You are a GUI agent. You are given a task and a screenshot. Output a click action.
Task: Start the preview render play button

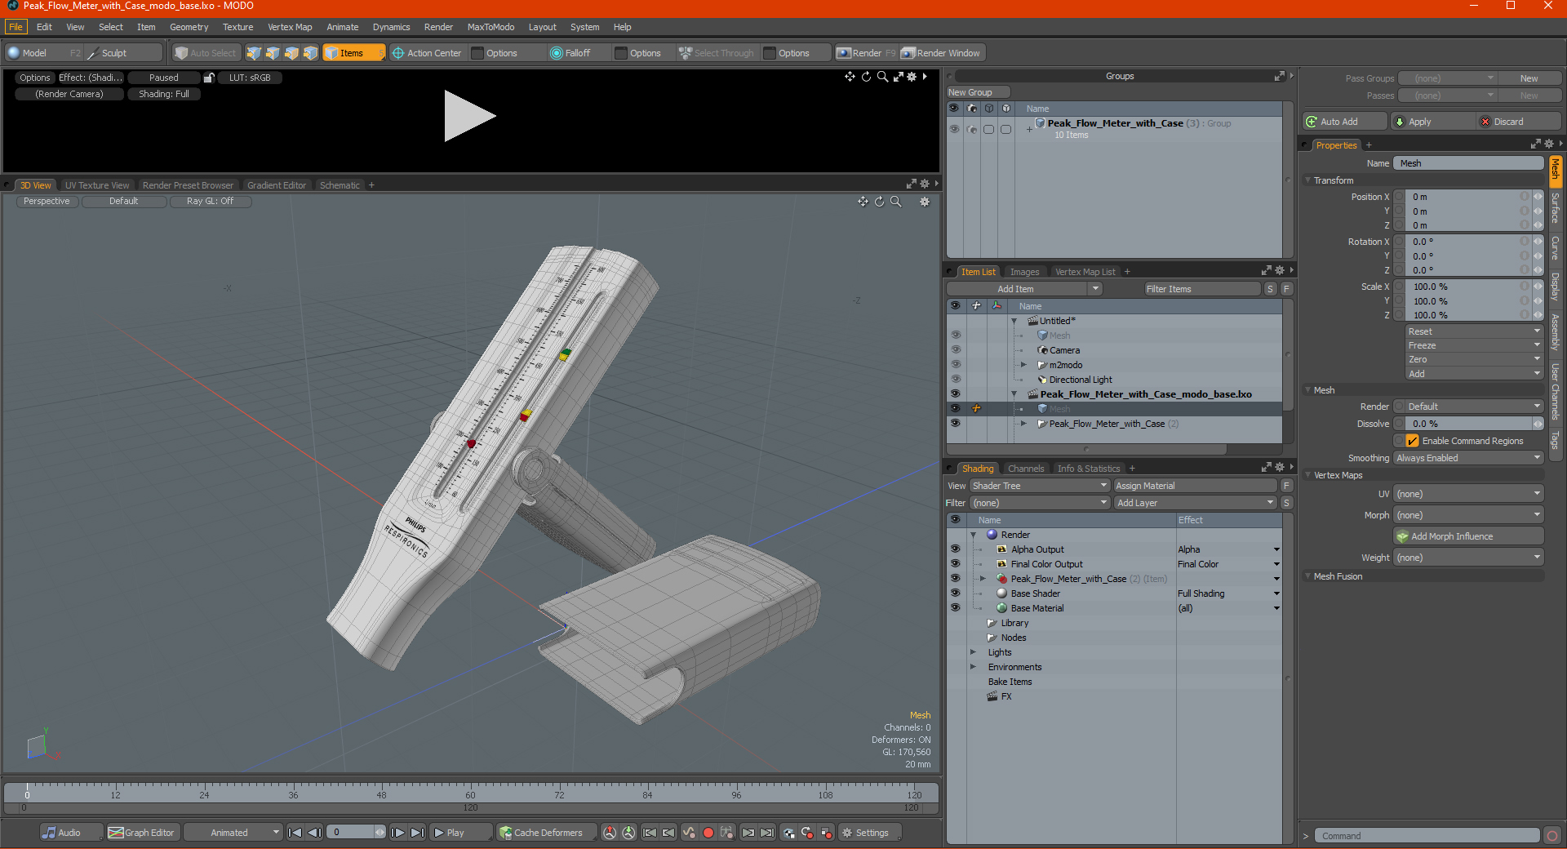(469, 116)
